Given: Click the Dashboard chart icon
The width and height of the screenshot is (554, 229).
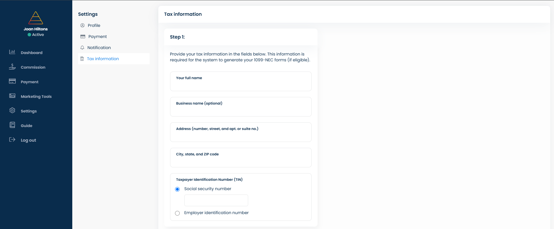Looking at the screenshot, I should click(12, 52).
